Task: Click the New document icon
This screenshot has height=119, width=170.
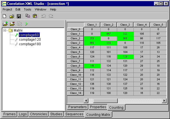Action: click(5, 16)
